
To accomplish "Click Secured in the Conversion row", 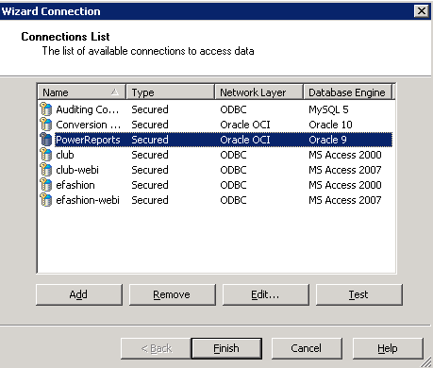I will point(150,125).
